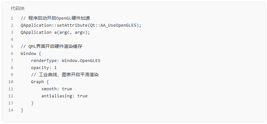Click the 'QApplication a(argc, argv);' line

[x=55, y=32]
